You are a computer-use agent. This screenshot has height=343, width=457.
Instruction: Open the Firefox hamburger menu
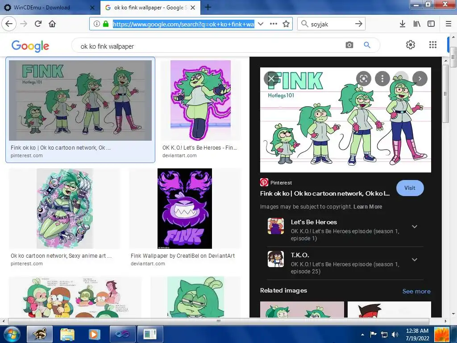(x=449, y=24)
